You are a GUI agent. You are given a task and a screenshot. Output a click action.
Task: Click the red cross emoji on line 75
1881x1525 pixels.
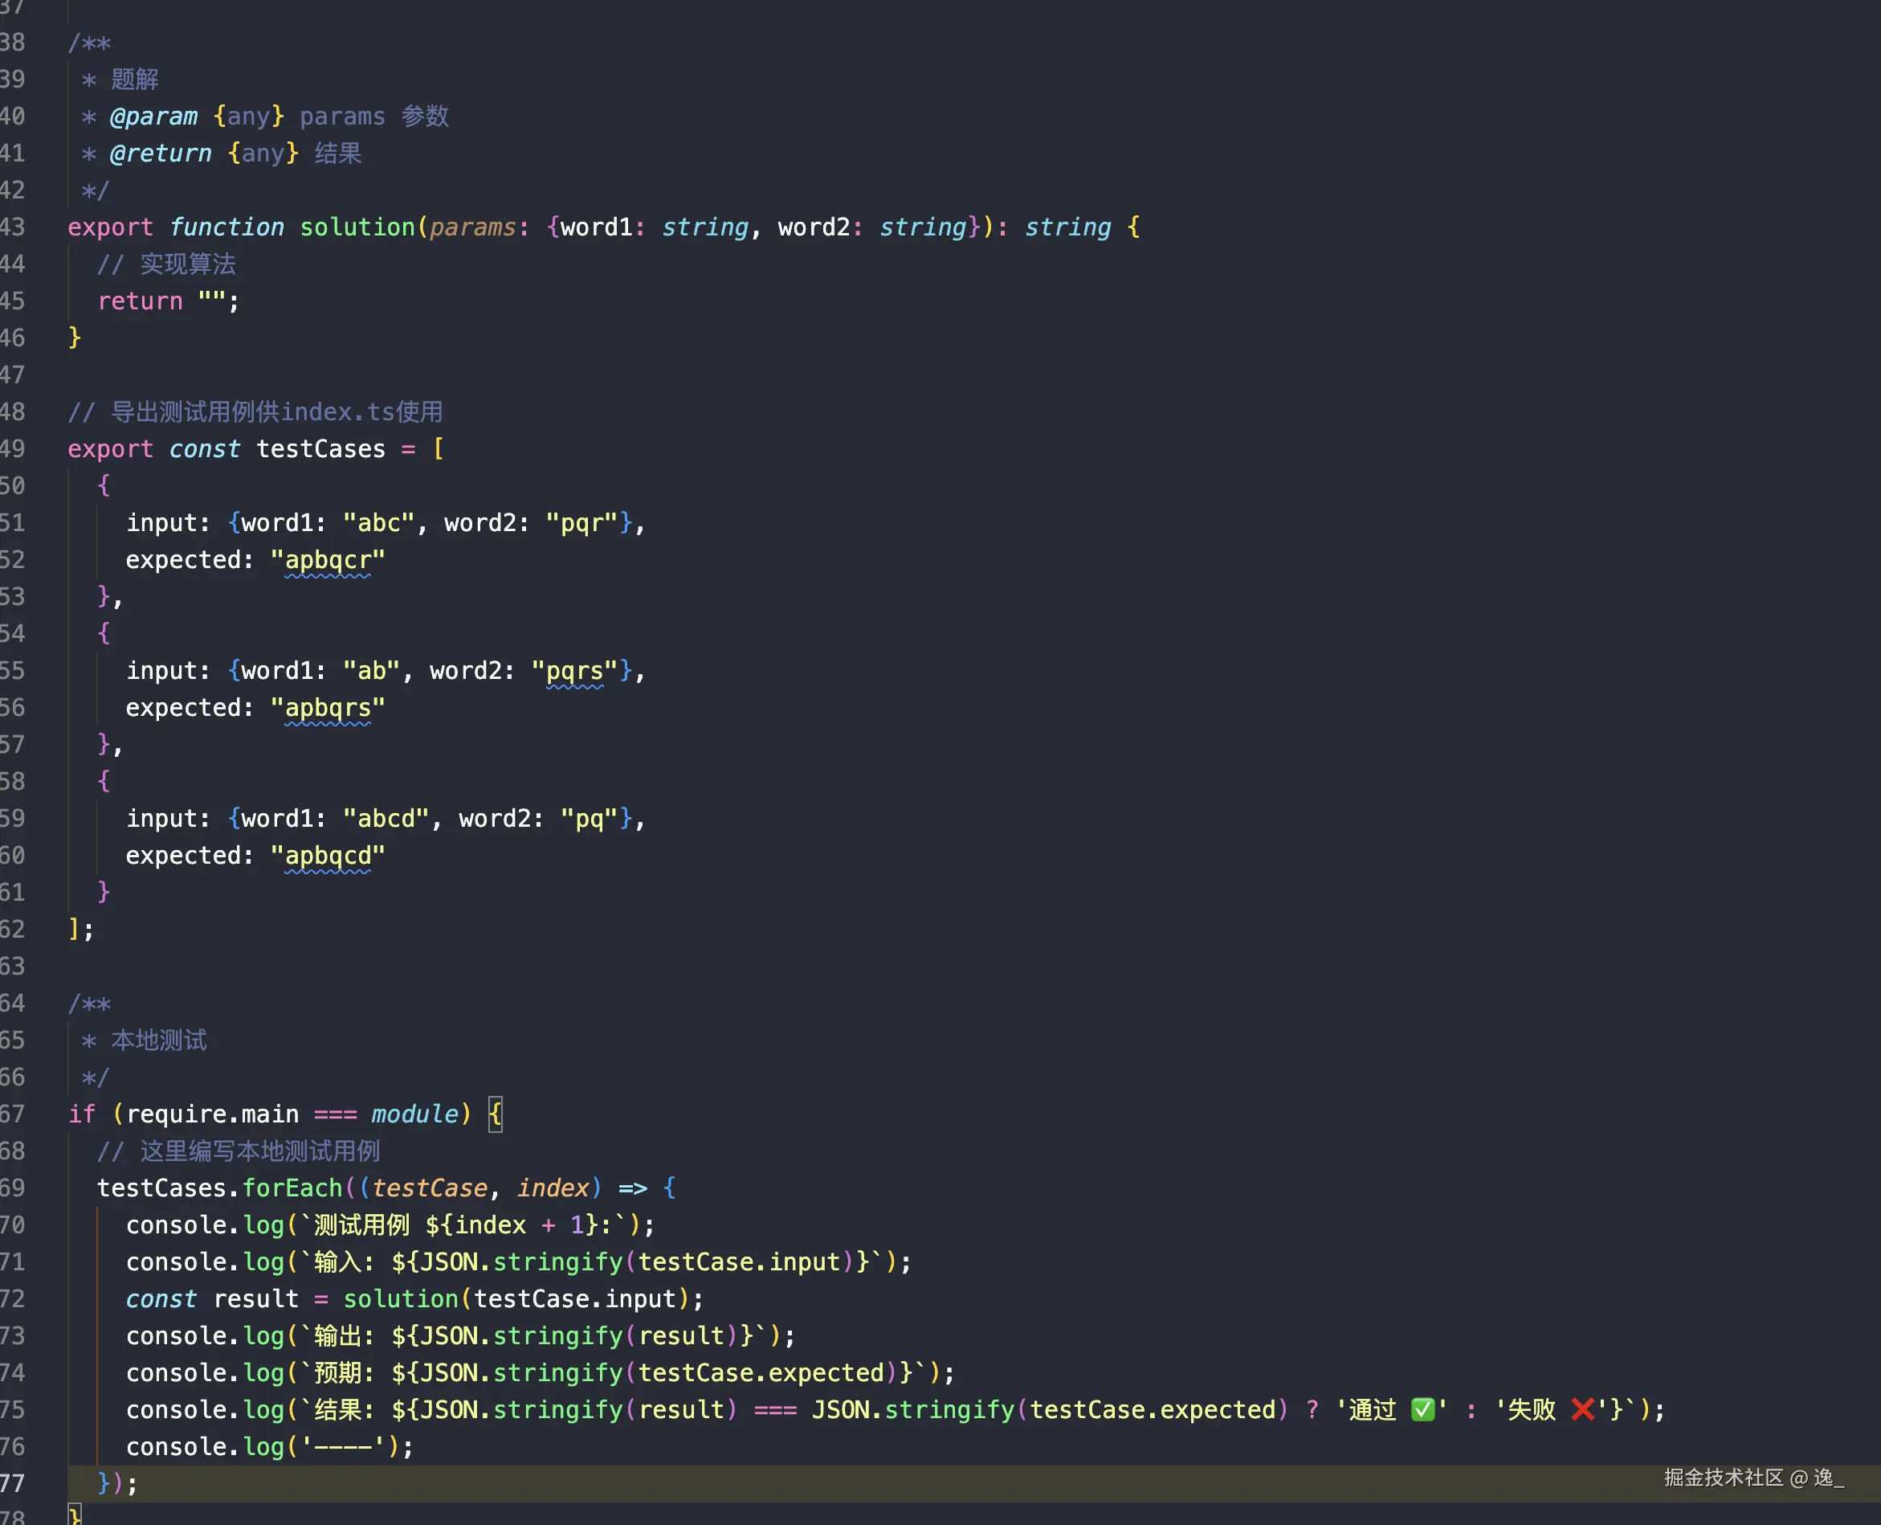click(x=1581, y=1410)
